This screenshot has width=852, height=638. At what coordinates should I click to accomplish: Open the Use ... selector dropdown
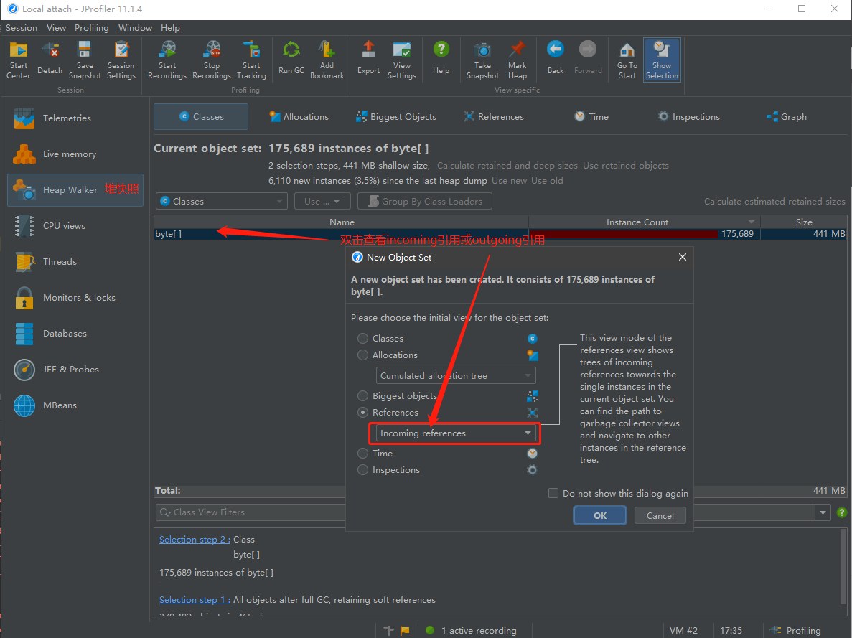pyautogui.click(x=322, y=201)
